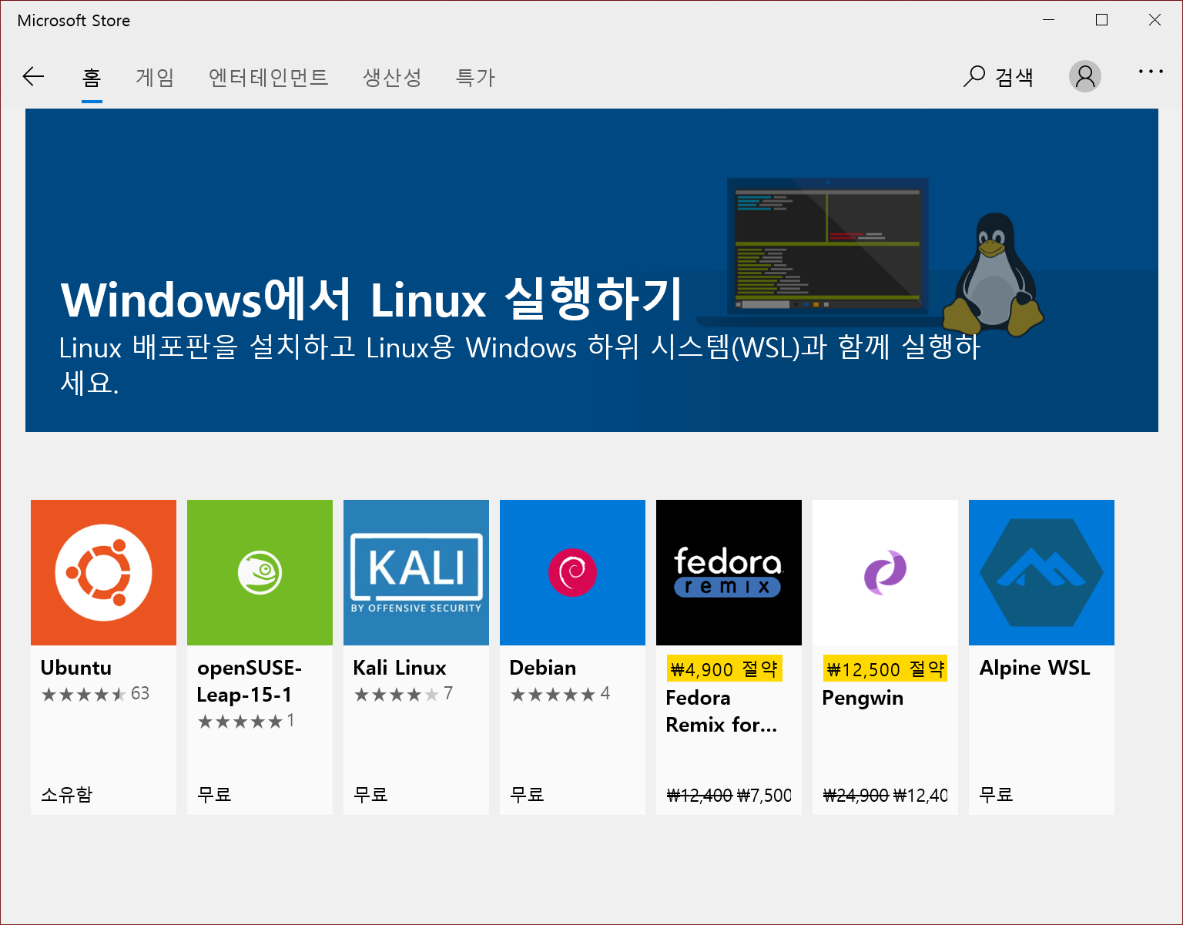Open the Kali Linux tile logo
The width and height of the screenshot is (1183, 925).
pyautogui.click(x=416, y=572)
